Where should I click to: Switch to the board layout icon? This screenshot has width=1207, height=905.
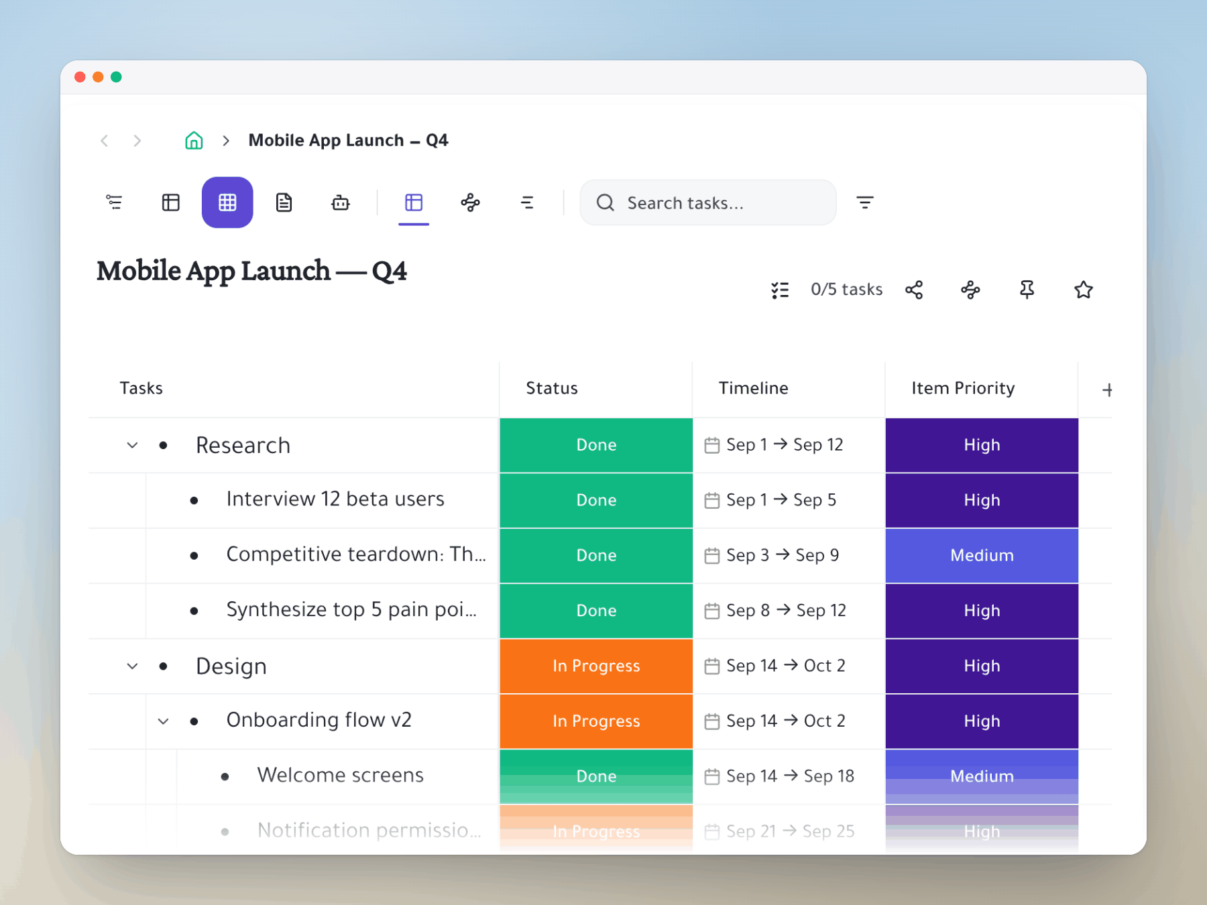click(171, 202)
